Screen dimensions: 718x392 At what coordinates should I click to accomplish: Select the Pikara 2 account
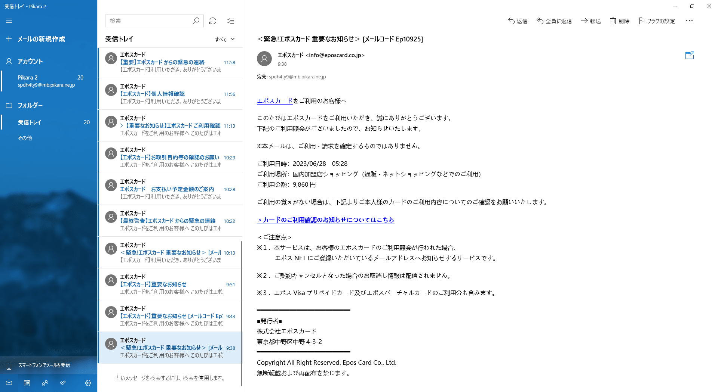(x=49, y=81)
